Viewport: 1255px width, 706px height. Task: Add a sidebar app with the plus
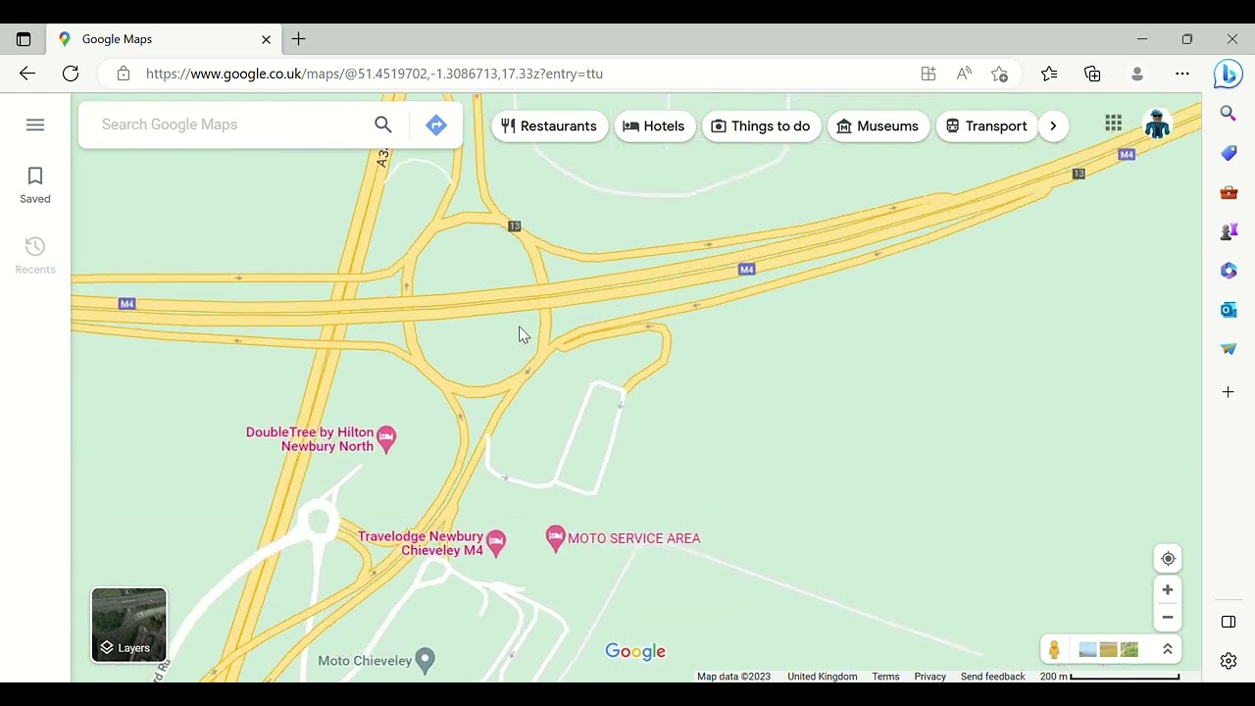tap(1229, 392)
